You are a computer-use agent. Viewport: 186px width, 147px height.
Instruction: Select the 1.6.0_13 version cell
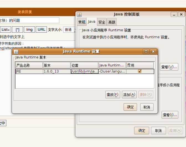(x=57, y=71)
